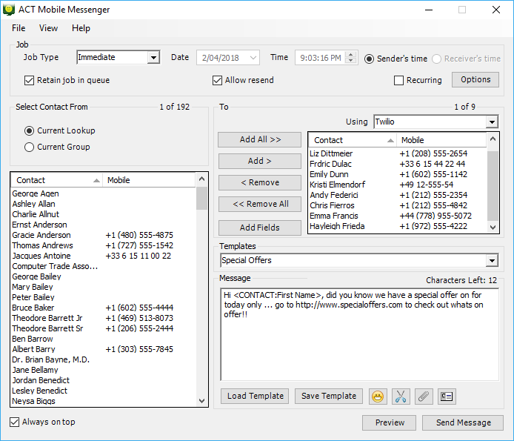The width and height of the screenshot is (514, 441).
Task: Toggle Always on top checkbox
Action: tap(14, 422)
